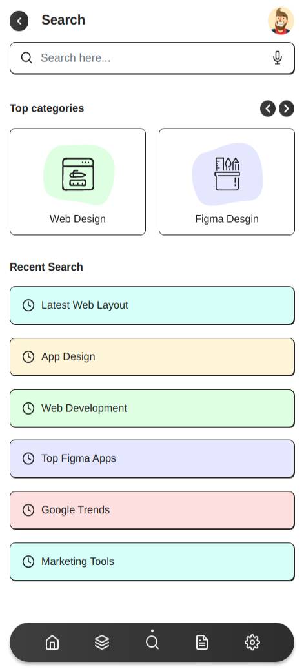Choose recent search App Design
The width and height of the screenshot is (304, 669).
pyautogui.click(x=152, y=356)
